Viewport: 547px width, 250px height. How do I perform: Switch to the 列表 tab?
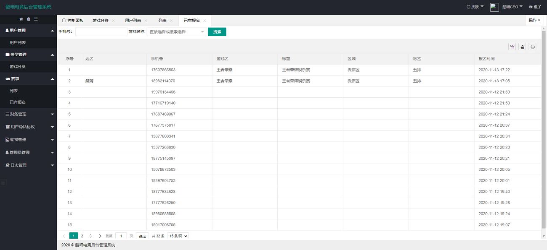tap(162, 21)
